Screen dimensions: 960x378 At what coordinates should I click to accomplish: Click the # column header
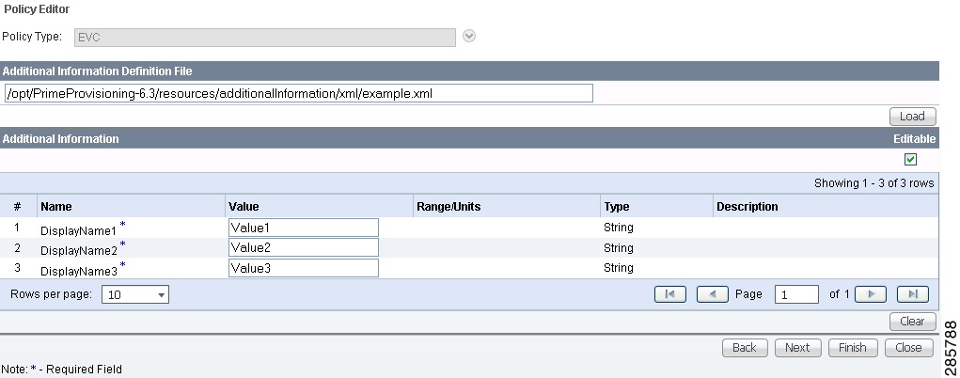(x=17, y=207)
